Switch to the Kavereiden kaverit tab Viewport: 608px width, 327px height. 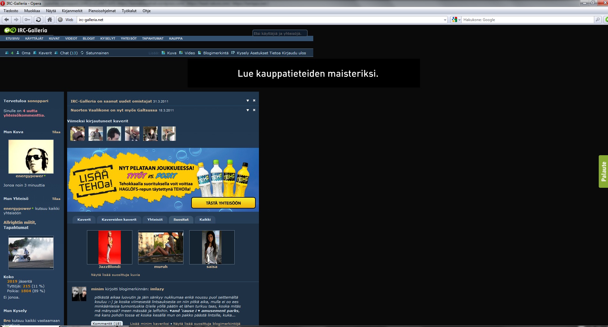click(x=119, y=220)
